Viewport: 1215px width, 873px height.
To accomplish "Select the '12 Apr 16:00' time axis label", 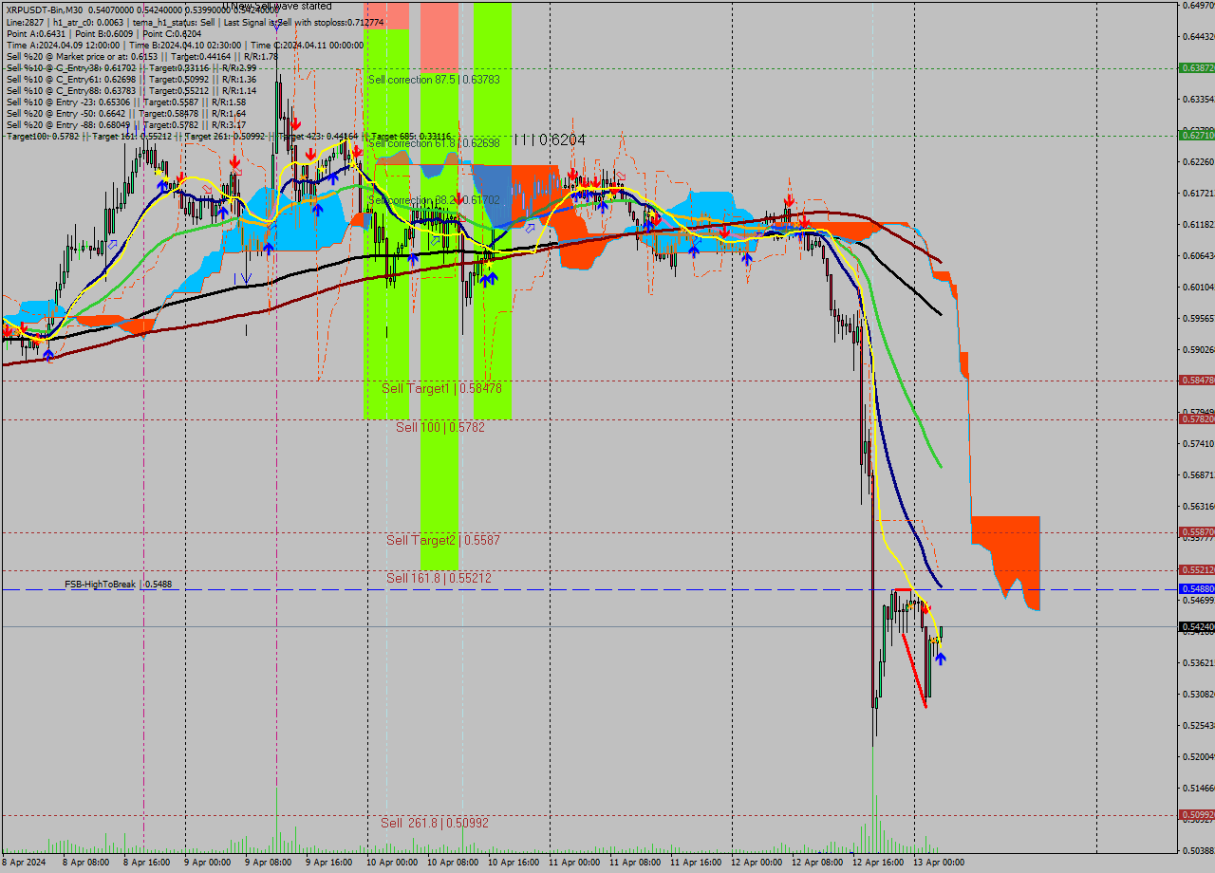I will coord(878,863).
